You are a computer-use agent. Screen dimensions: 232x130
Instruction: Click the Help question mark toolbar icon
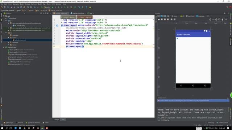pyautogui.click(x=86, y=7)
